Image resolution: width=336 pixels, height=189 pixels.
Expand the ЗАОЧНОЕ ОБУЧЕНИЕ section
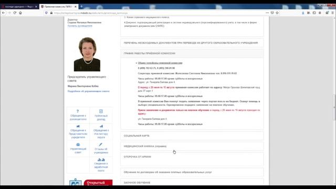[x=192, y=182]
